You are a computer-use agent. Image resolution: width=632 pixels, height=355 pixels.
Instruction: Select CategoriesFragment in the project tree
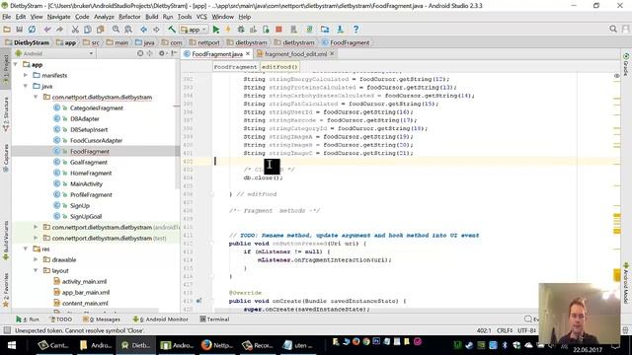(x=97, y=107)
